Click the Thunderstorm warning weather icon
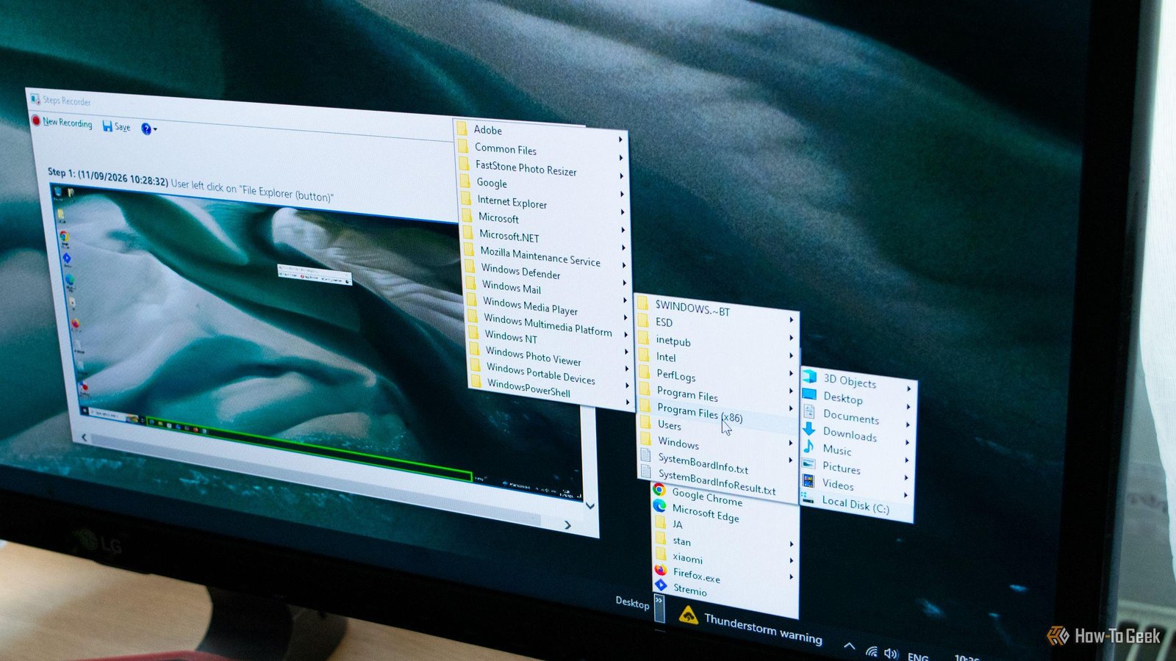The image size is (1176, 661). tap(688, 615)
